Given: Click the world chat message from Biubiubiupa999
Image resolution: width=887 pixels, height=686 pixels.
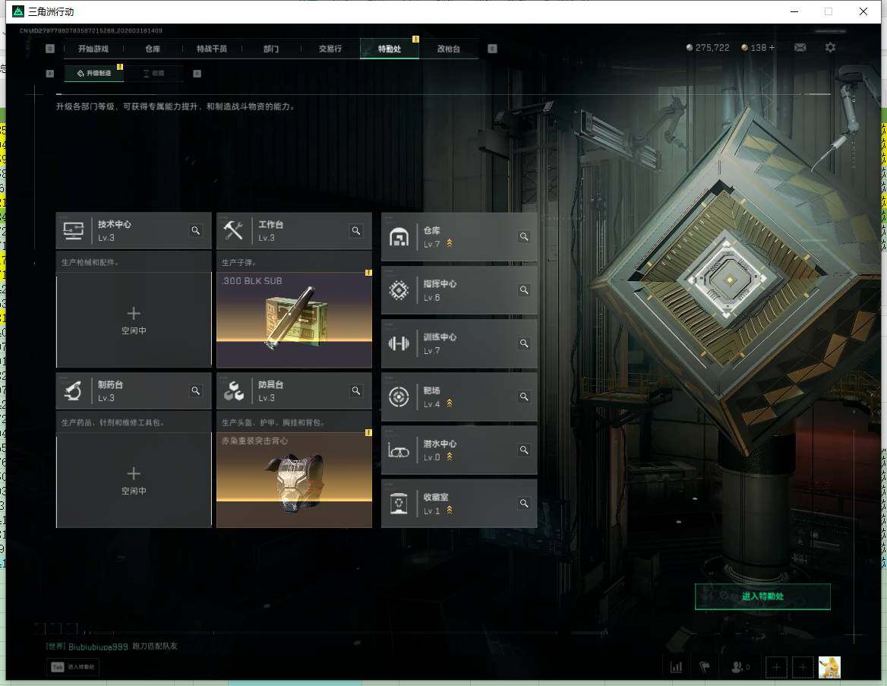Looking at the screenshot, I should click(x=112, y=646).
